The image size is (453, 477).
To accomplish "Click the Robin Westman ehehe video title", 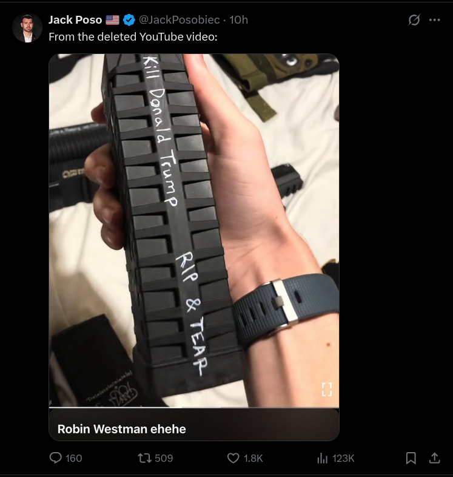I will [122, 429].
